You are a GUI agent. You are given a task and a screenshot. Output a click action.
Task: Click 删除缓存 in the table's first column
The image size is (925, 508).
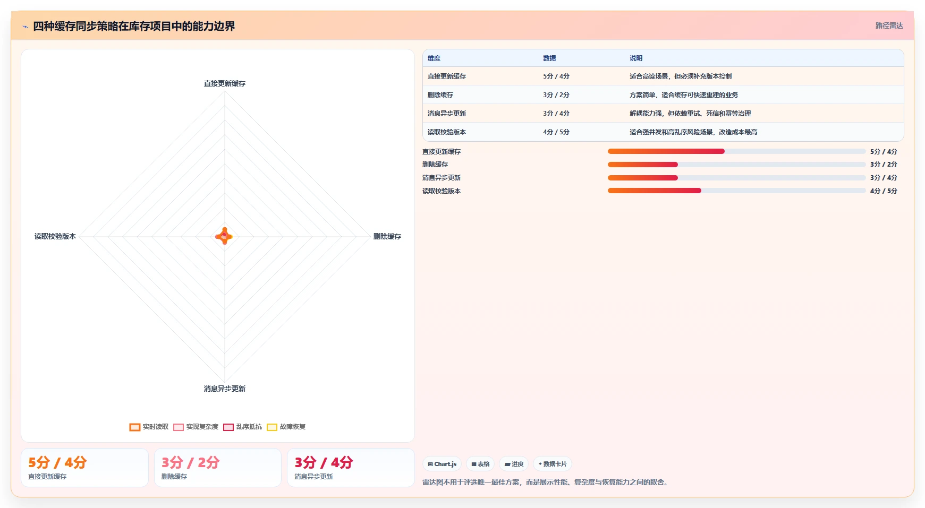pyautogui.click(x=440, y=95)
